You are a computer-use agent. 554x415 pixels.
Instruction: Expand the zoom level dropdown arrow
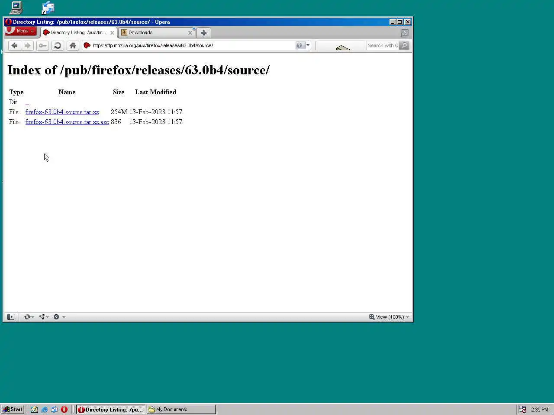(x=407, y=317)
